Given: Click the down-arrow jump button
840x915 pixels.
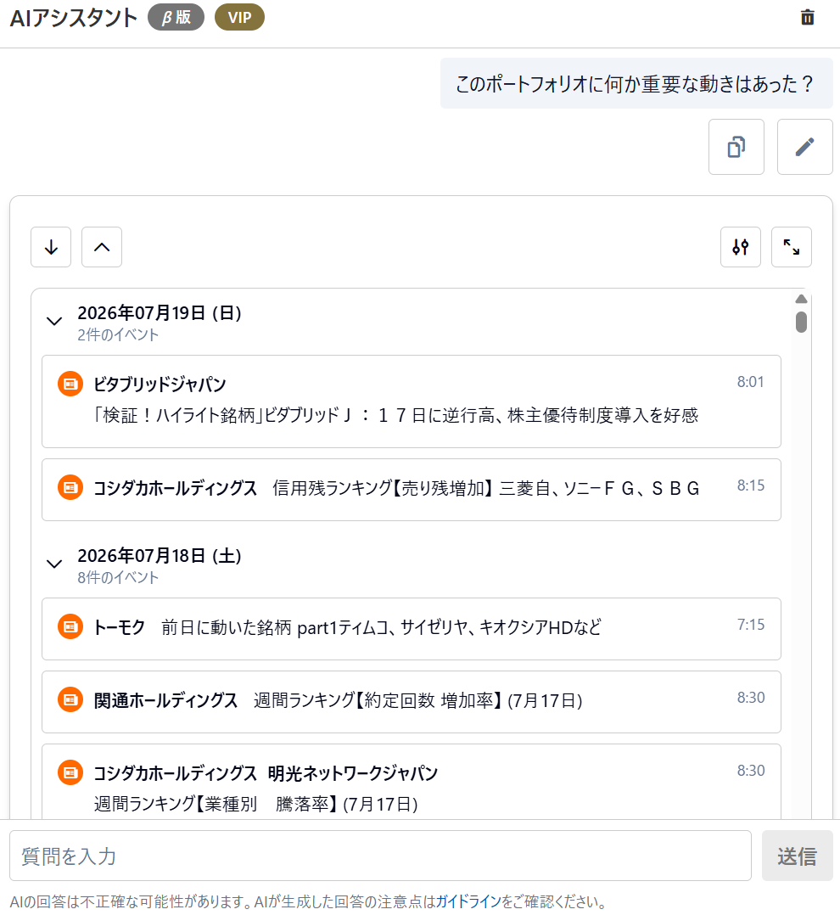Looking at the screenshot, I should [51, 247].
